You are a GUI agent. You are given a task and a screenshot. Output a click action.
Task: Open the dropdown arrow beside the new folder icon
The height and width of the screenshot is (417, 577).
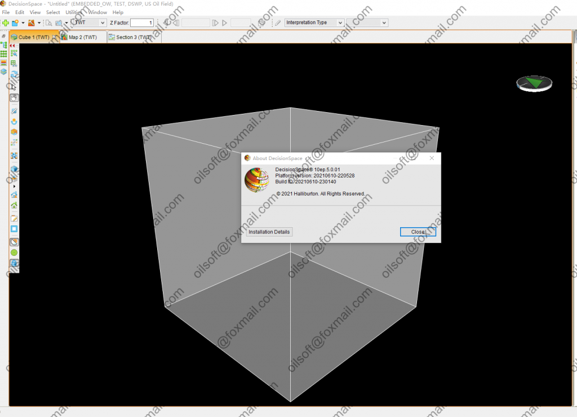(x=23, y=23)
